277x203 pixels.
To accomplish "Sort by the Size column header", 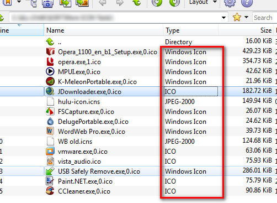I will 246,30.
